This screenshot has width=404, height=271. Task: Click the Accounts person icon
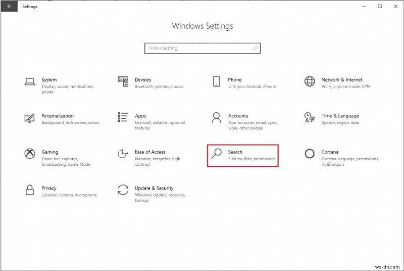pyautogui.click(x=216, y=117)
